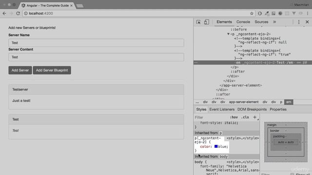The width and height of the screenshot is (312, 175).
Task: Open the blue color swatch picker
Action: click(216, 146)
